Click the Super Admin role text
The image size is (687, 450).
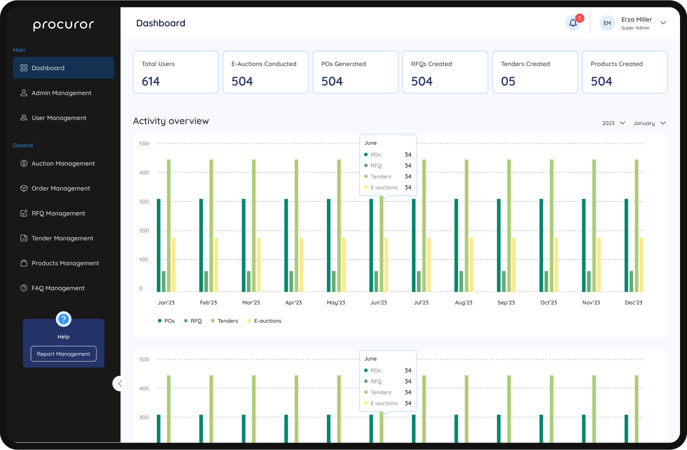click(x=635, y=28)
